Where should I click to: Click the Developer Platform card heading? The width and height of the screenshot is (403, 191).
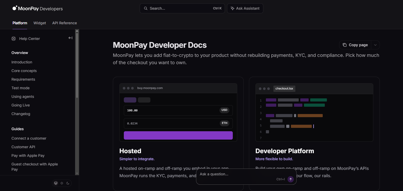tap(285, 151)
